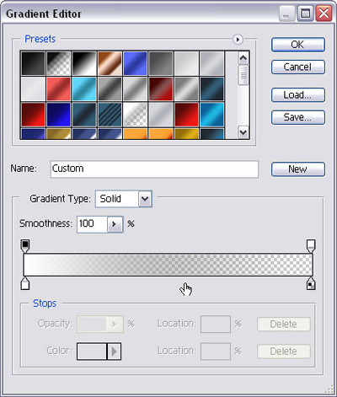Choose the copper brown gradient preset
The height and width of the screenshot is (397, 337).
[x=110, y=63]
